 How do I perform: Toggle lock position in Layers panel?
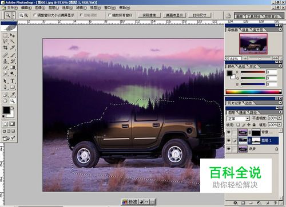249,125
